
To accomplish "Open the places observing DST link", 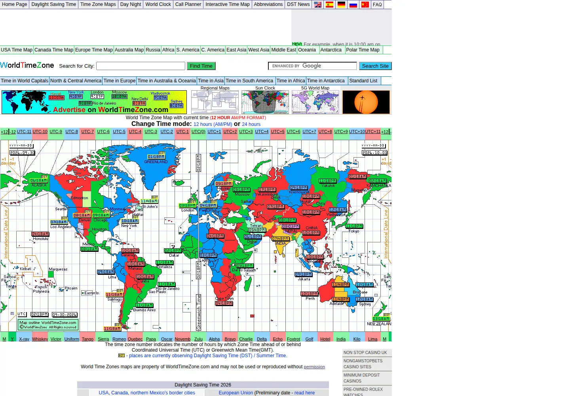I will [208, 356].
